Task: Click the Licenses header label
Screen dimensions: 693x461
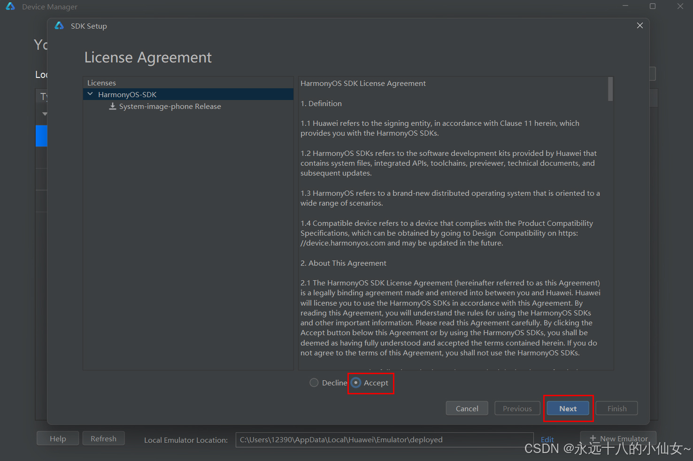Action: click(x=101, y=83)
